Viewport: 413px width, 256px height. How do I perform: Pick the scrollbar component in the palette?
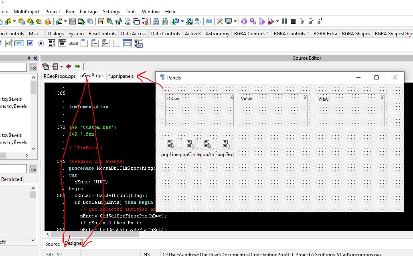[x=73, y=43]
